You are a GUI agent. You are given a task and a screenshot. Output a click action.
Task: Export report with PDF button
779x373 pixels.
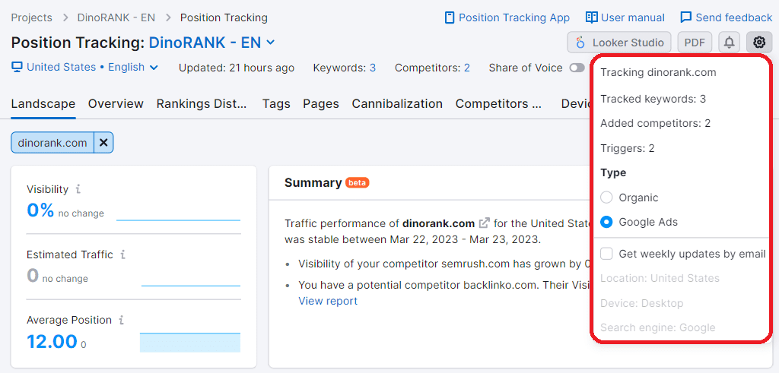click(x=695, y=43)
